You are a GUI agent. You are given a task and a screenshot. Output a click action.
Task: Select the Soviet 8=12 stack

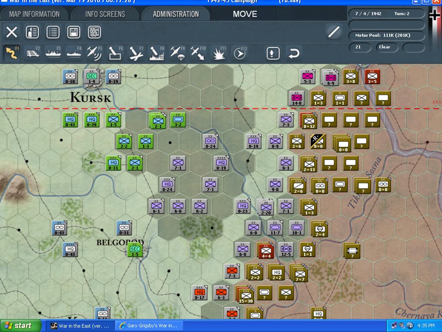[x=309, y=121]
